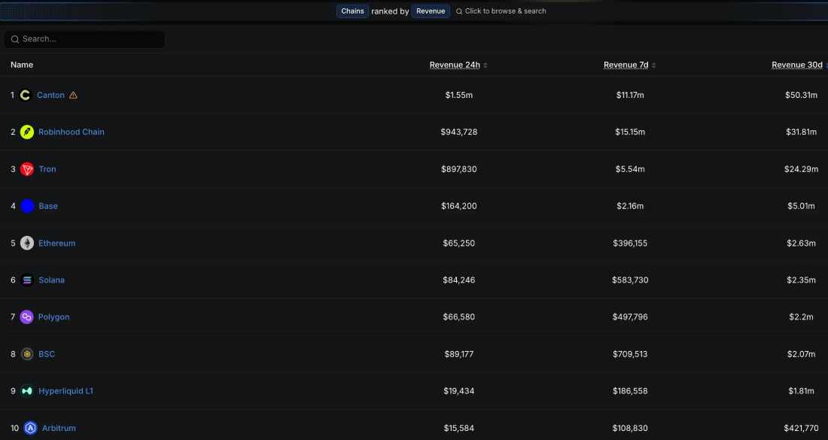Click Tron's 24h value $897,830
Viewport: 828px width, 440px height.
point(459,170)
